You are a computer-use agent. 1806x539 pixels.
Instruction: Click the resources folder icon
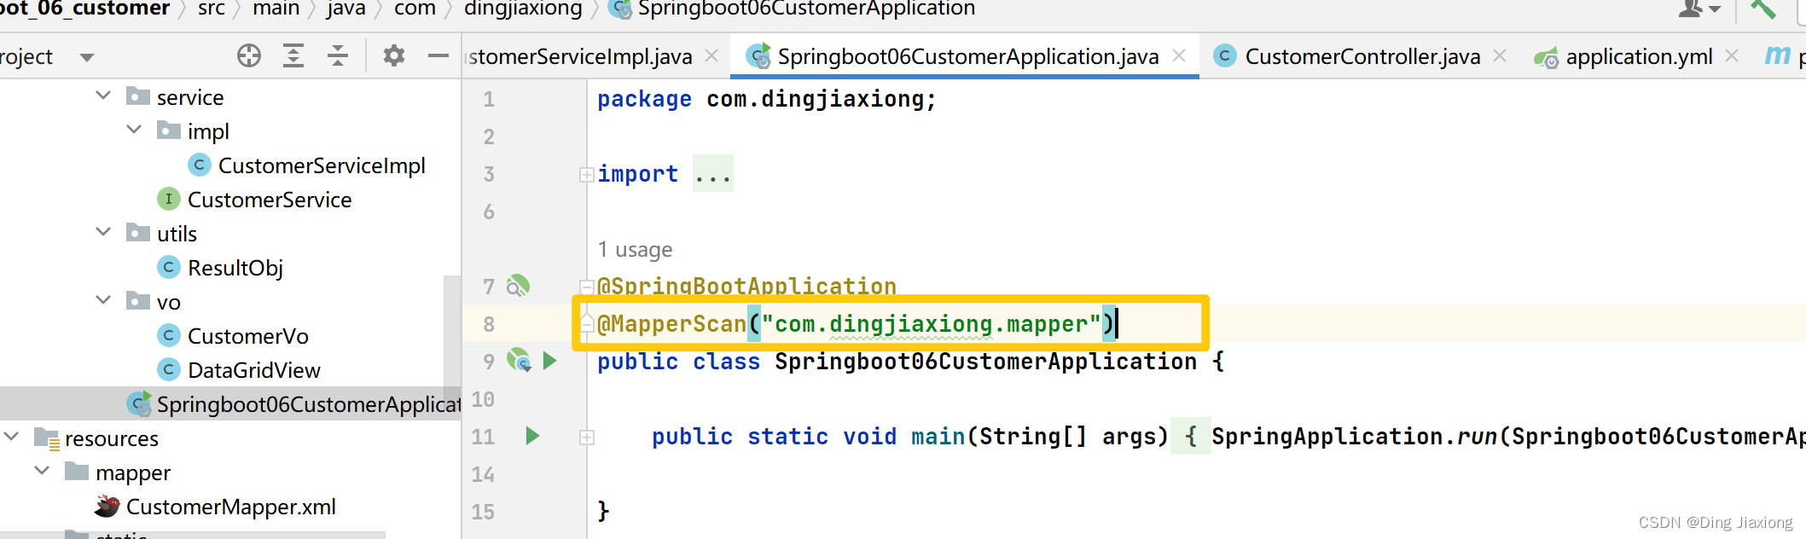pos(46,438)
